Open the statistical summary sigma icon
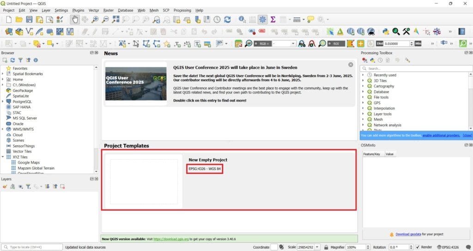473x251 pixels. [x=273, y=19]
